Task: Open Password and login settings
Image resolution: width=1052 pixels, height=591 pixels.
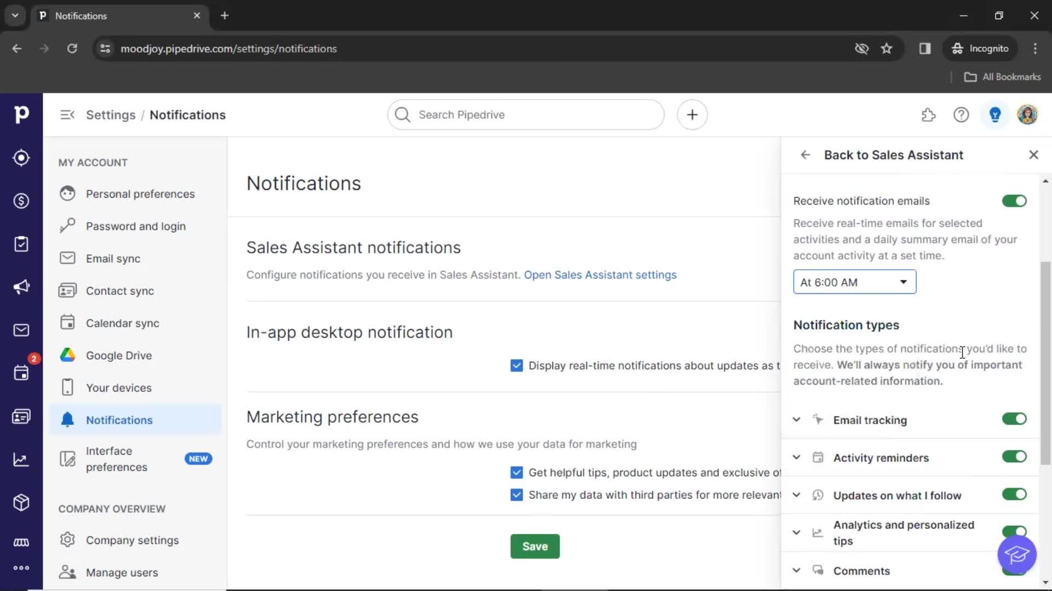Action: pyautogui.click(x=135, y=226)
